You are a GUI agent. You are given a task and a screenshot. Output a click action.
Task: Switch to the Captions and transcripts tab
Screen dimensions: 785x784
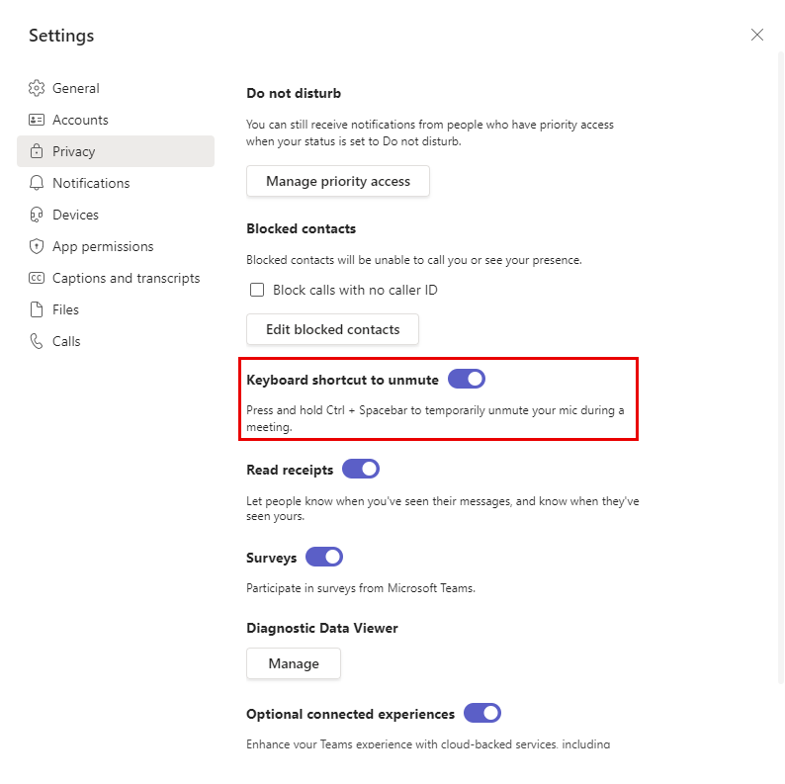click(x=126, y=278)
